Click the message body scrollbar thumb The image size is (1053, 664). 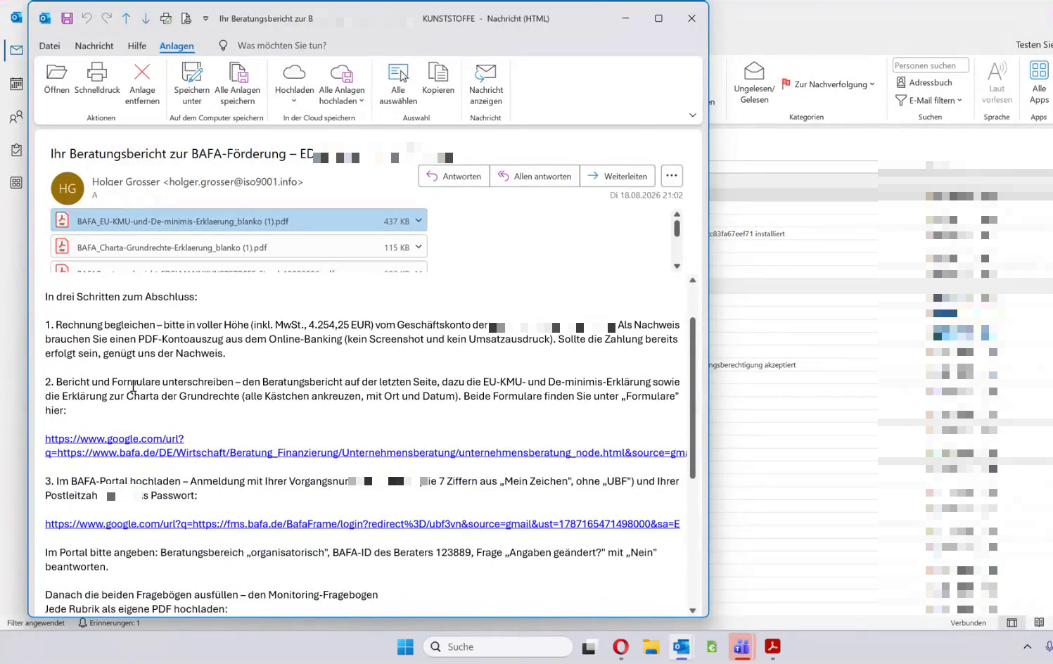(693, 397)
